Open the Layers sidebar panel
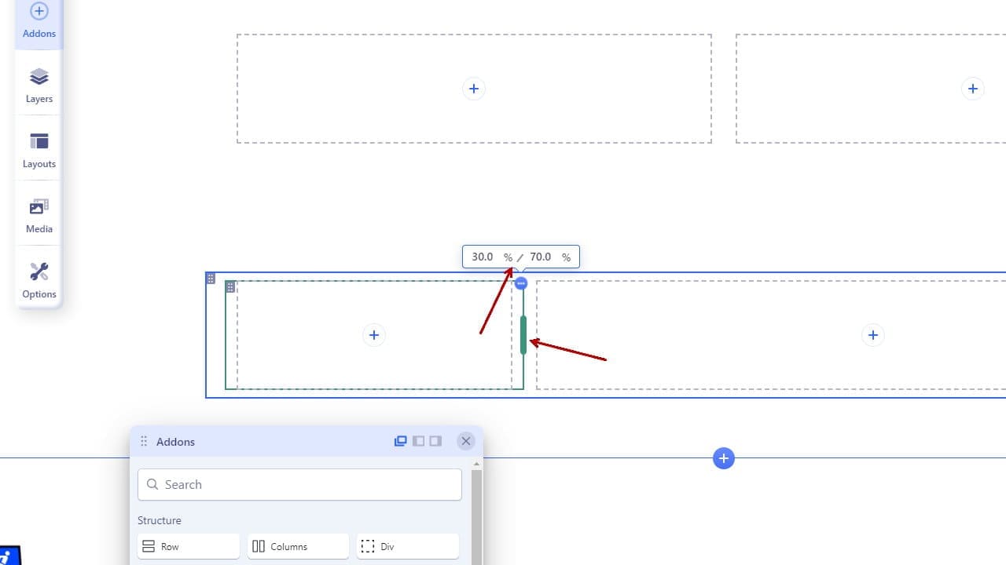Screen dimensions: 1006x565 point(39,86)
